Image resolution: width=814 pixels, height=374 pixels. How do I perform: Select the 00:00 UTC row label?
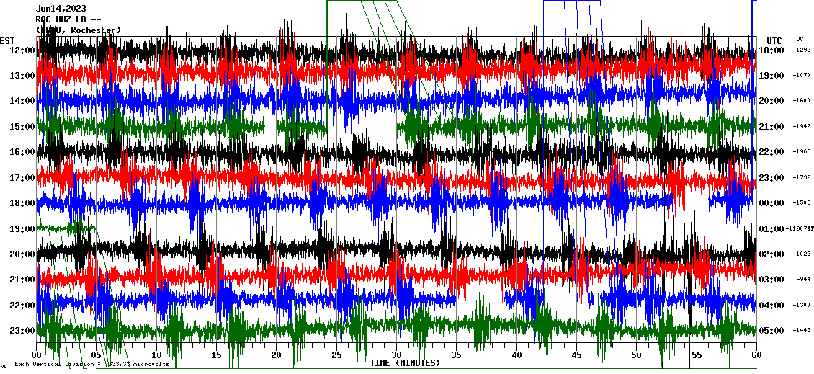click(771, 203)
